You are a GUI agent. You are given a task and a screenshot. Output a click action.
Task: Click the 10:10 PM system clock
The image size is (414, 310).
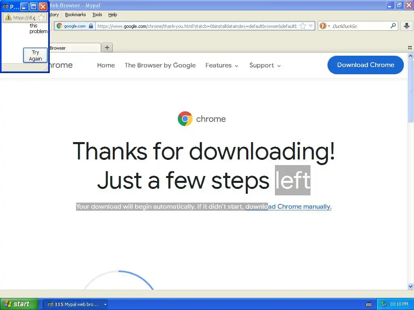pos(399,304)
